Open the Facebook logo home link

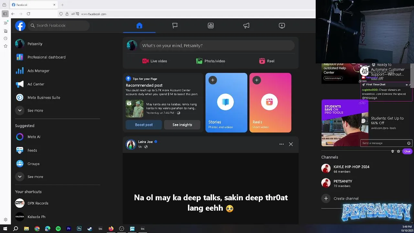coord(20,26)
